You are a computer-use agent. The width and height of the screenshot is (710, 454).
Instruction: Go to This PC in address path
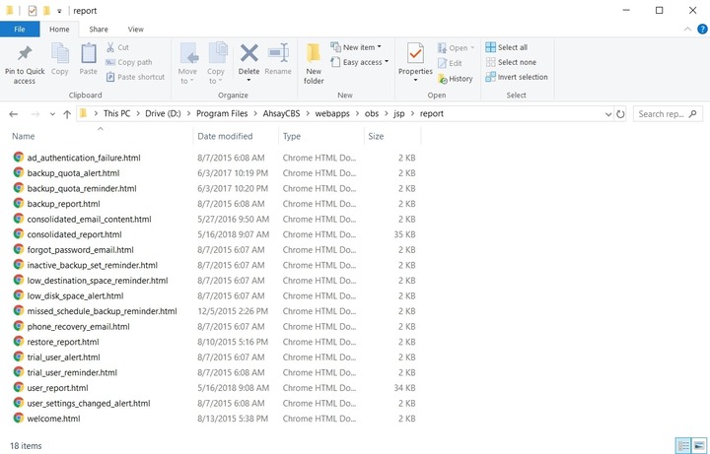pos(116,113)
